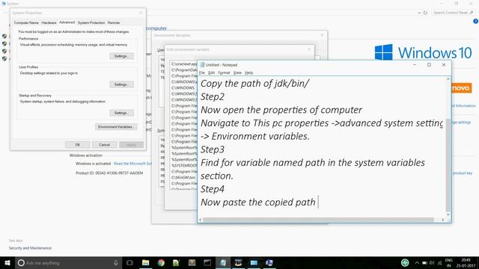Open the address bar history dropdown

pos(419,13)
